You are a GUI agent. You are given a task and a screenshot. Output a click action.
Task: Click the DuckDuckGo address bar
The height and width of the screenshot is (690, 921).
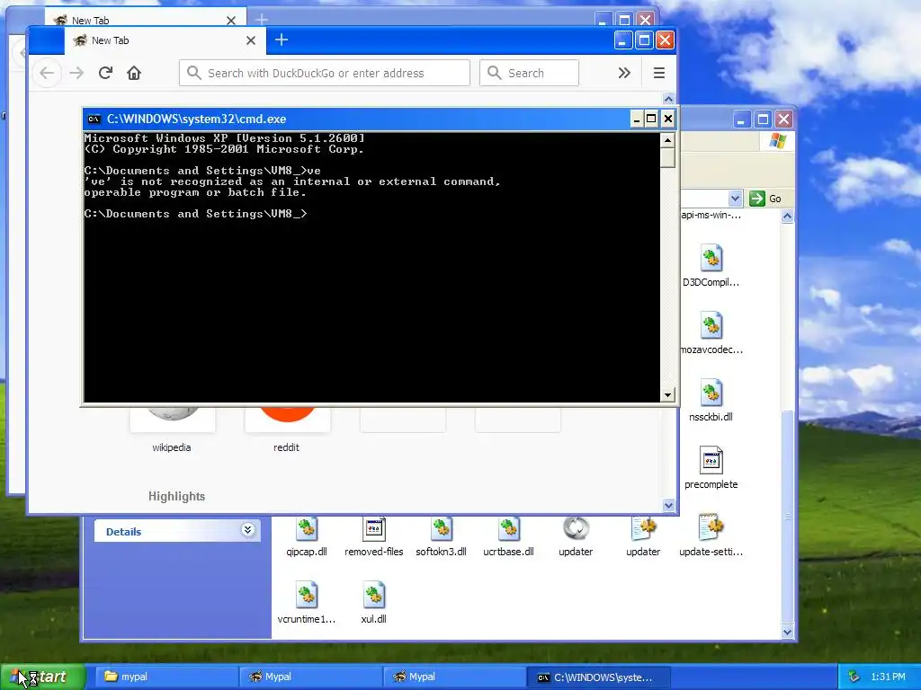click(324, 73)
